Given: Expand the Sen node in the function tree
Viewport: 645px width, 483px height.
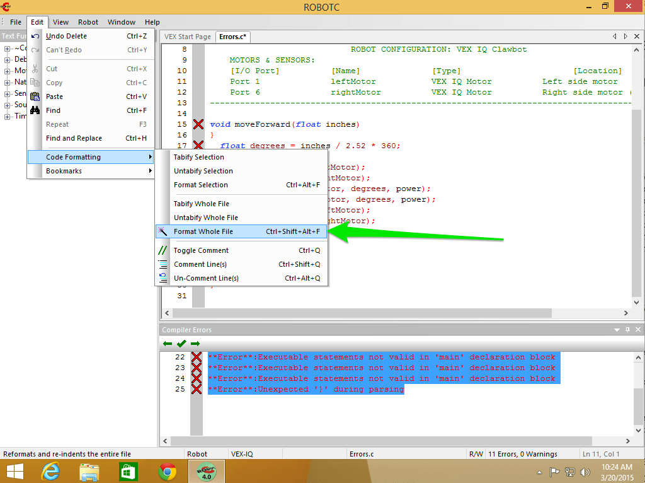Looking at the screenshot, I should (x=8, y=93).
